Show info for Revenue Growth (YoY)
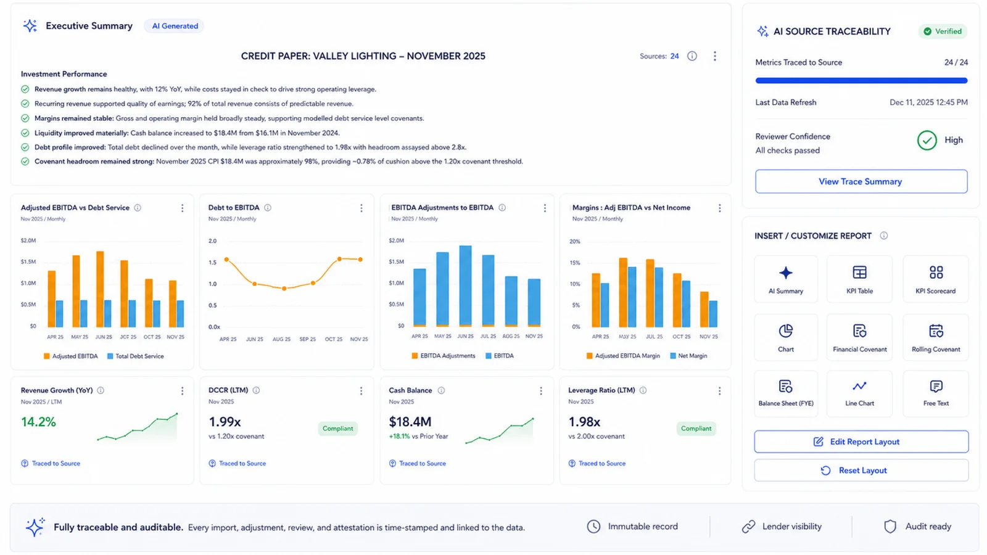The width and height of the screenshot is (987, 555). (x=101, y=390)
